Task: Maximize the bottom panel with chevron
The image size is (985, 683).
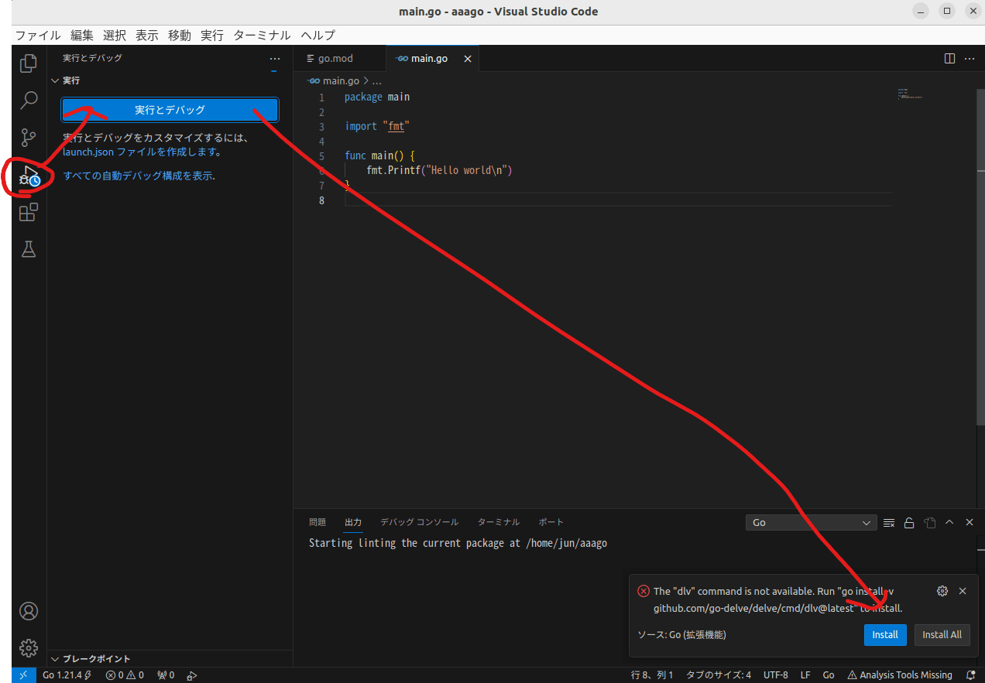Action: pyautogui.click(x=949, y=523)
